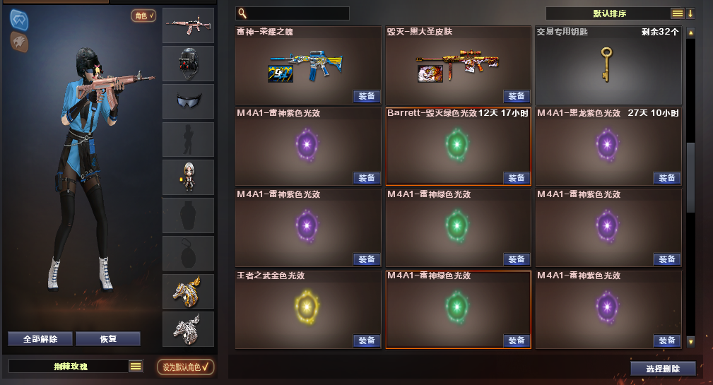Viewport: 713px width, 385px height.
Task: Open the 默认排序 sort dropdown list
Action: tap(678, 13)
